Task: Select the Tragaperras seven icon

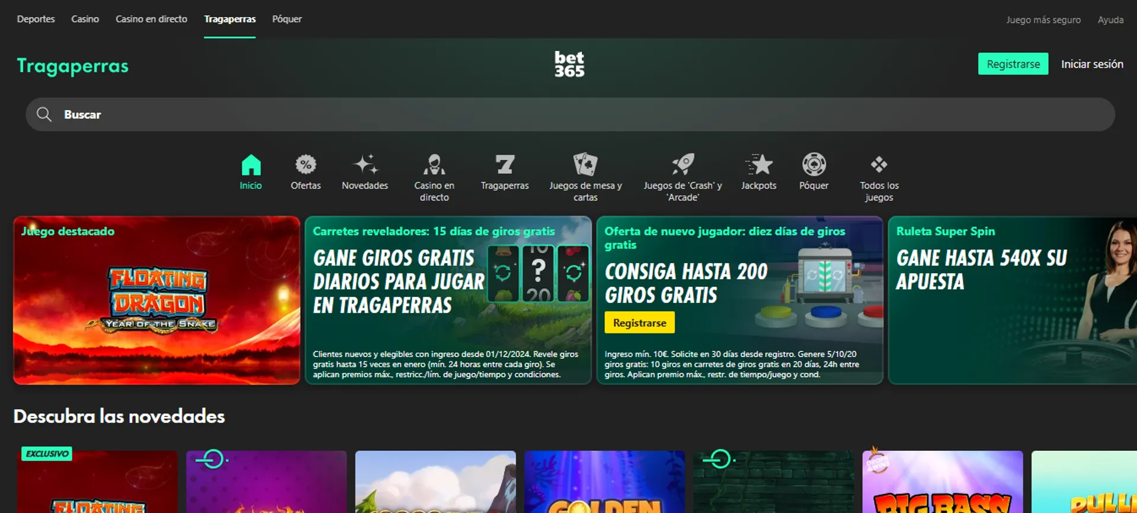Action: pos(505,165)
